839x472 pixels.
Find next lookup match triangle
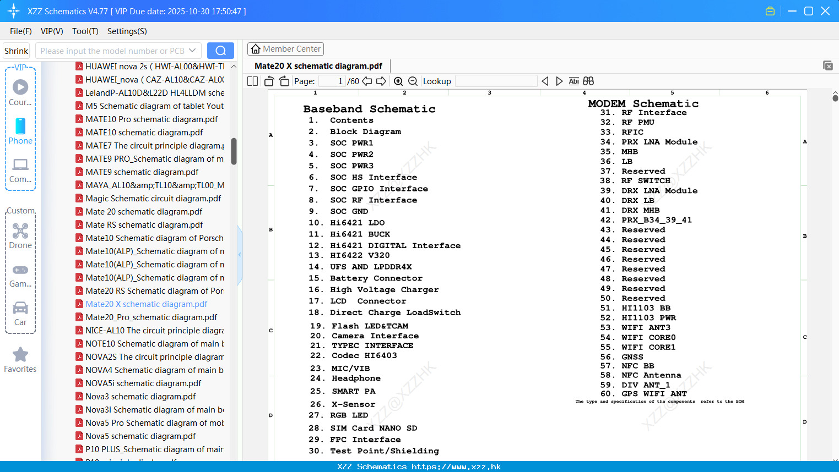(559, 81)
